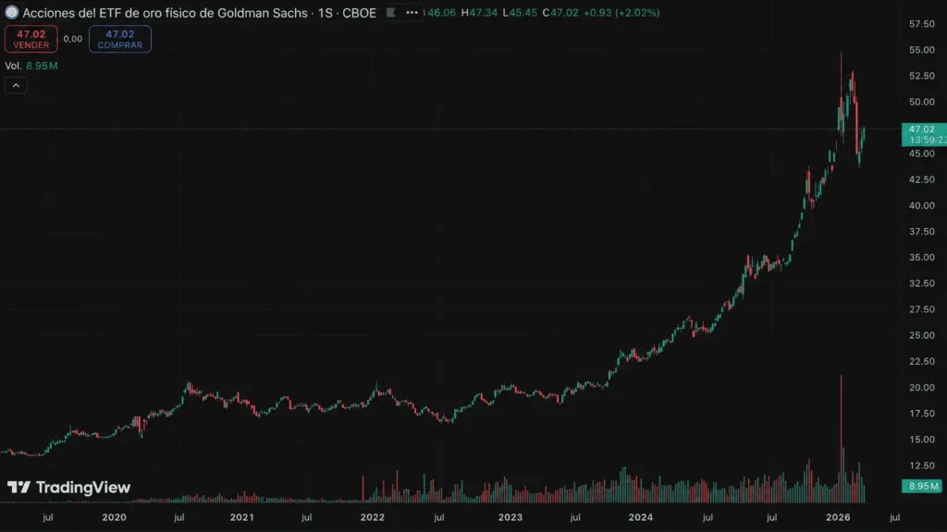Click the 2021 label on the time axis
The image size is (947, 532).
click(x=242, y=517)
